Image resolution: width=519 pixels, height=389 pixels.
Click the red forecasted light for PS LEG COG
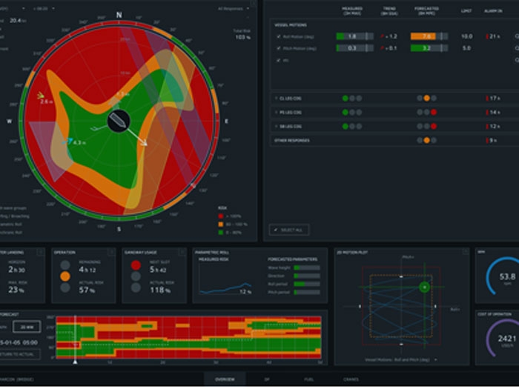(x=434, y=113)
